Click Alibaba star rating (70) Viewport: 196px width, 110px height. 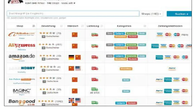47,33
